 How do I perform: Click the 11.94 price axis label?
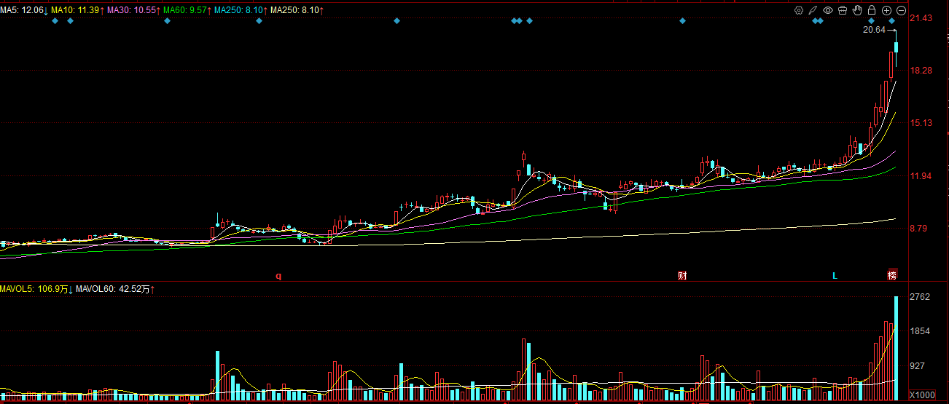921,175
